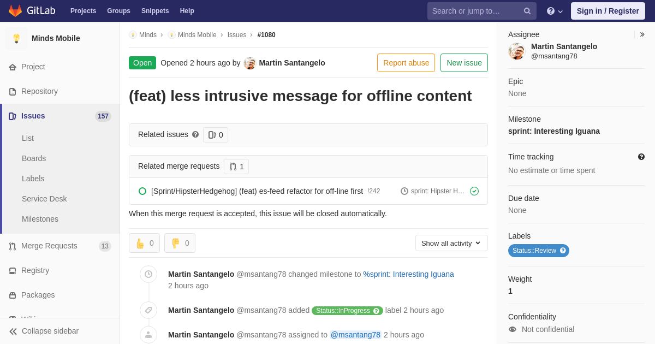Click the Groups top nav item
The width and height of the screenshot is (655, 344).
[118, 11]
